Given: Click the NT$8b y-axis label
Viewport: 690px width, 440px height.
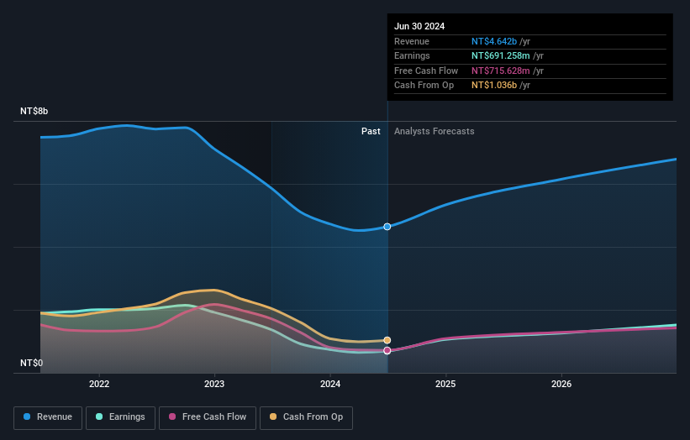Looking at the screenshot, I should coord(34,111).
